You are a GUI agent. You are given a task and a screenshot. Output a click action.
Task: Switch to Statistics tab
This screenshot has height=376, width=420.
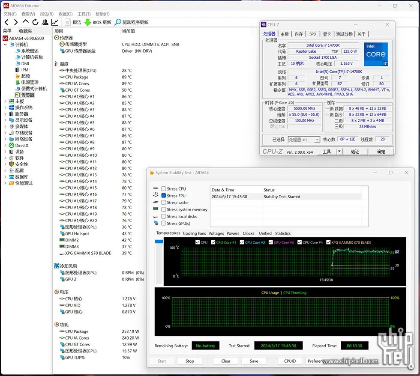[282, 233]
